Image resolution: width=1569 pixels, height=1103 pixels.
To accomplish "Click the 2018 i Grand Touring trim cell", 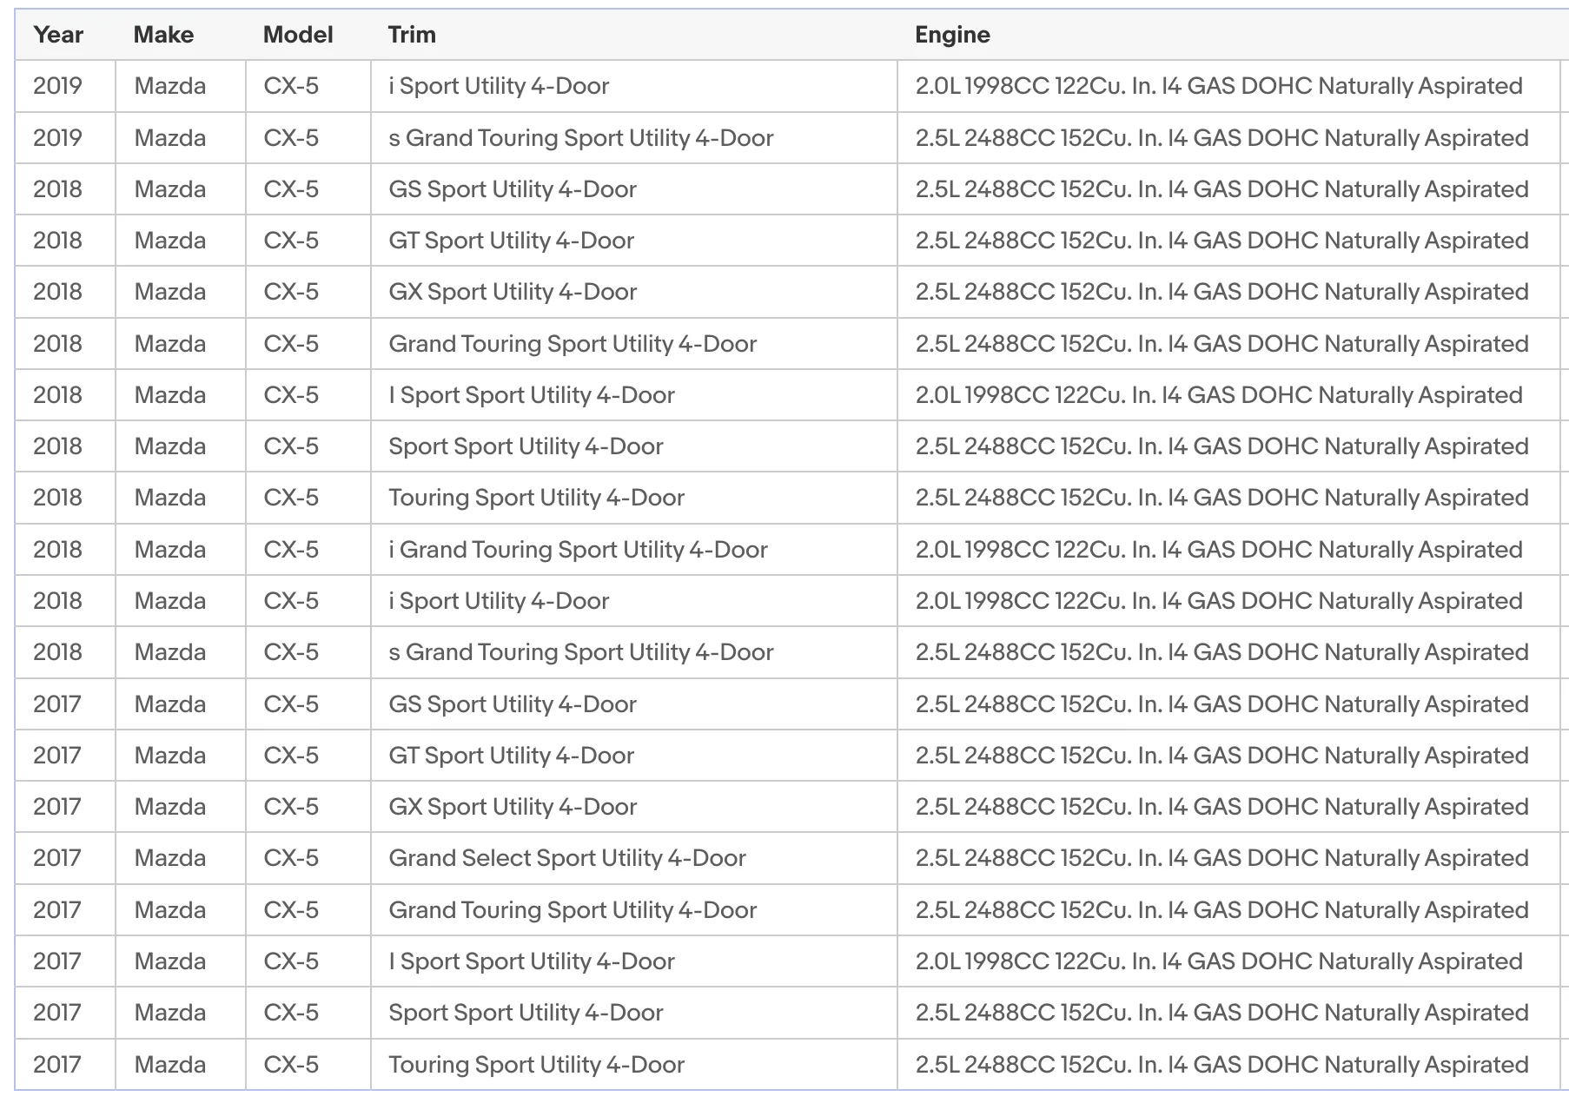I will 633,550.
